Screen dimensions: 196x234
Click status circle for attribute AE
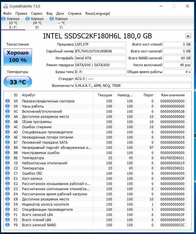[x=7, y=137]
